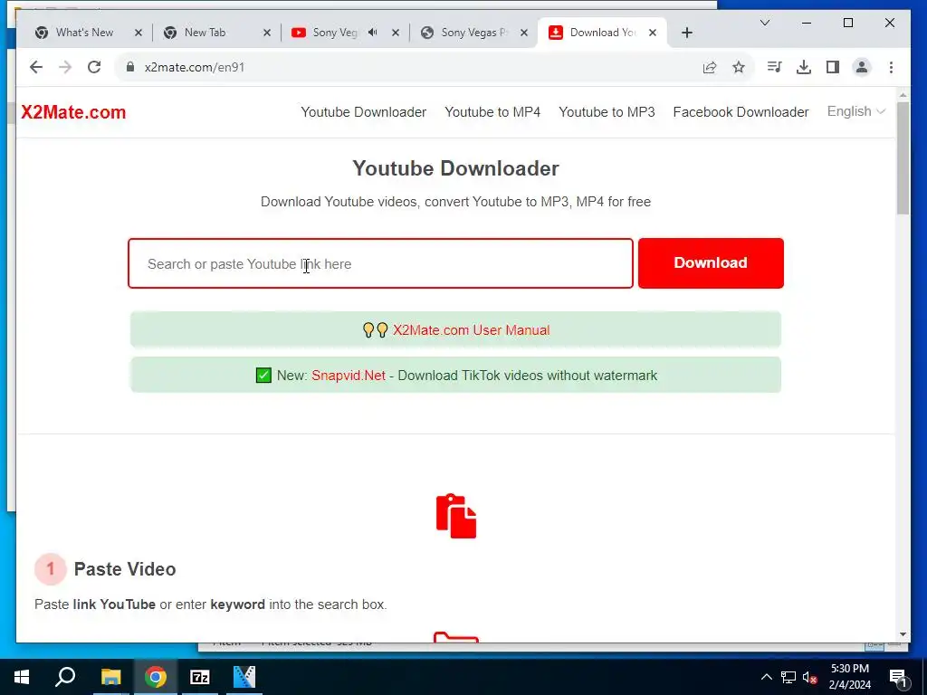927x695 pixels.
Task: Expand the English language dropdown
Action: point(855,111)
